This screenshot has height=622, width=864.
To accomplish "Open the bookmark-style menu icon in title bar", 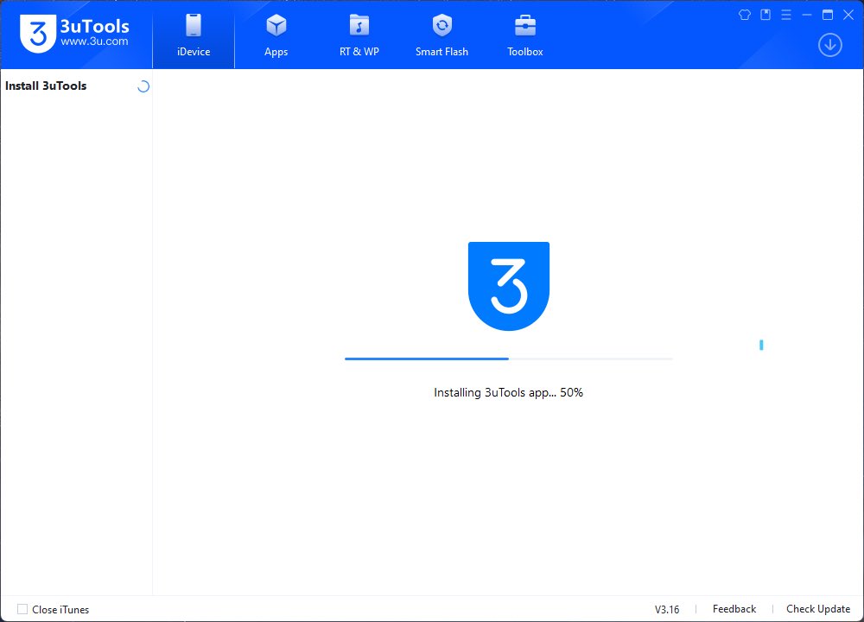I will [x=765, y=15].
